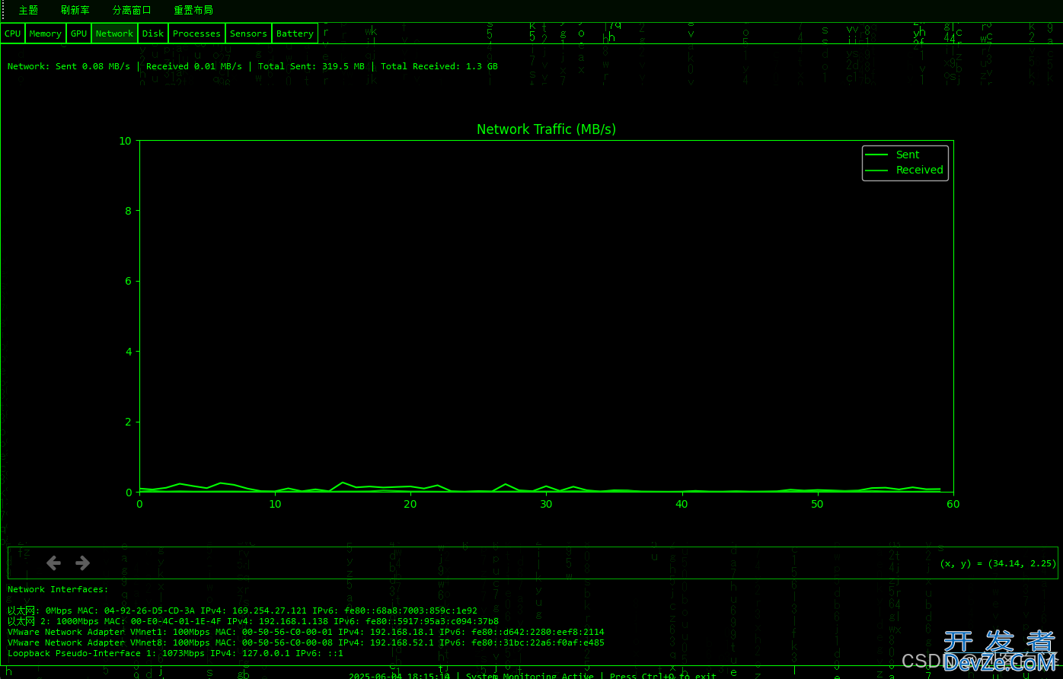Open the Processes tab
Viewport: 1063px width, 679px height.
(196, 33)
